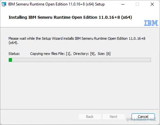The height and width of the screenshot is (125, 160).
Task: Close the Setup window
Action: (152, 4)
